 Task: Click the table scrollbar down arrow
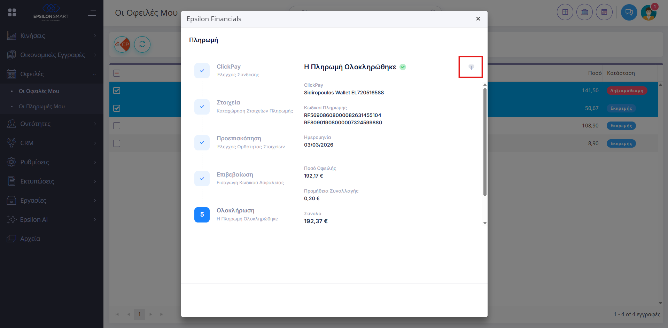click(x=660, y=303)
